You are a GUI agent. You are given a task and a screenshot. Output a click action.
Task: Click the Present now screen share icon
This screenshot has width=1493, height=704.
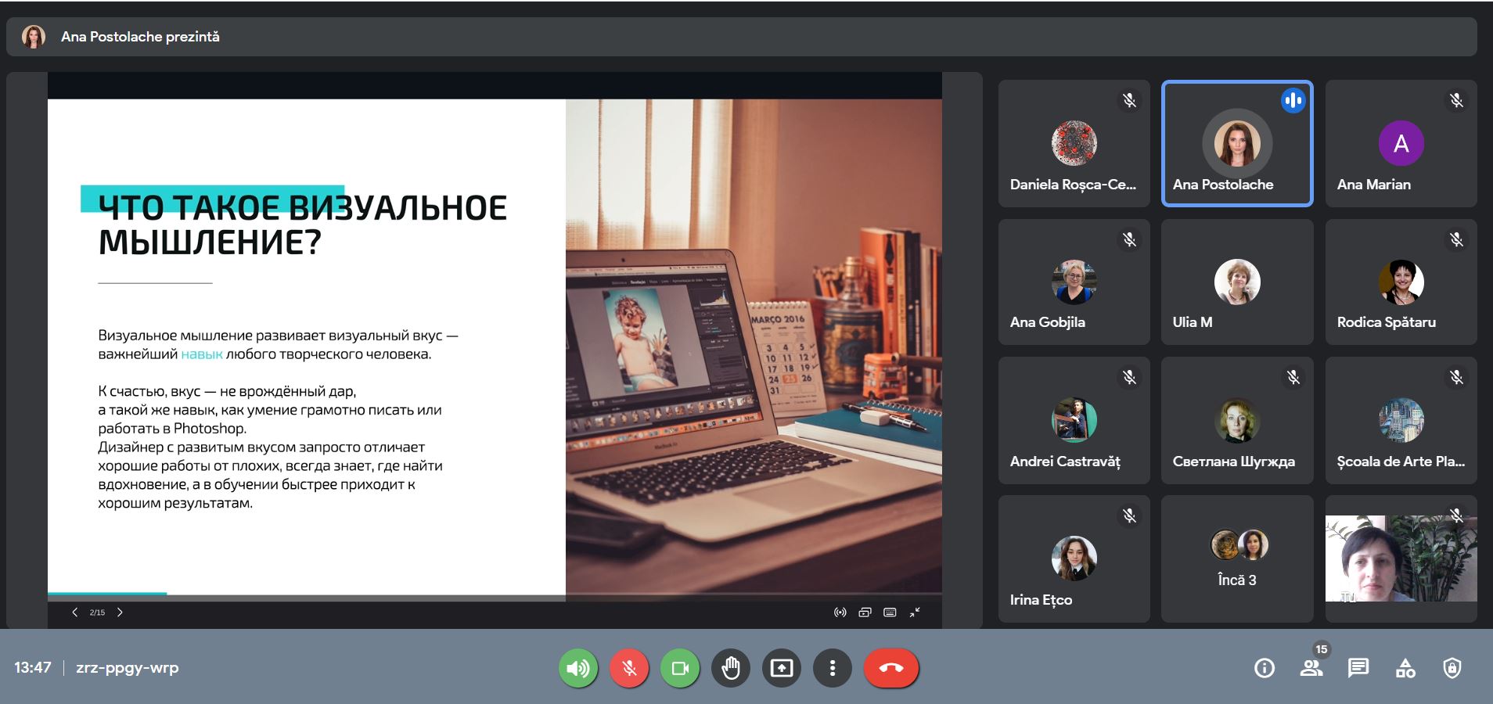[x=782, y=668]
